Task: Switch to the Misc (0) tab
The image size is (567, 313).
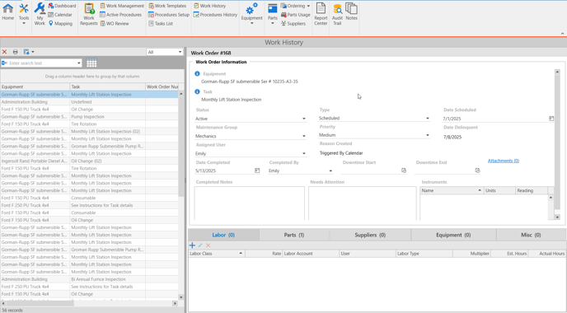Action: tap(531, 235)
